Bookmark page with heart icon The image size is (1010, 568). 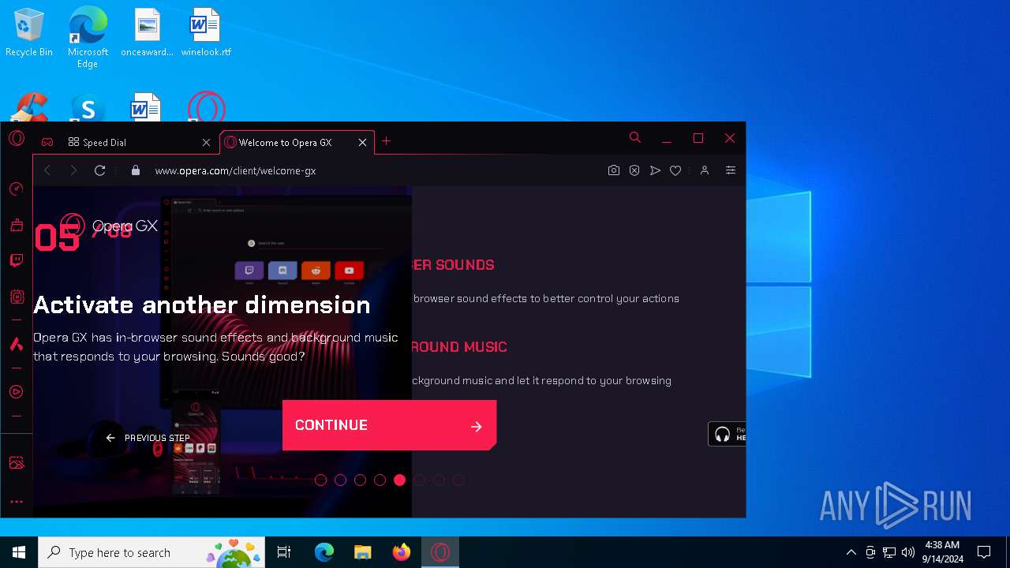point(675,170)
